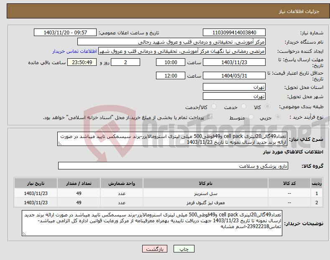This screenshot has width=330, height=260.
Task: Click the goods group دارو، پزشکی و سلامت field
Action: 173,166
